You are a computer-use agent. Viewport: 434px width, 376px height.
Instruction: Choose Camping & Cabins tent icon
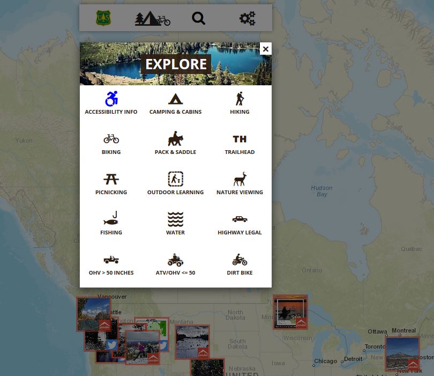[x=175, y=99]
